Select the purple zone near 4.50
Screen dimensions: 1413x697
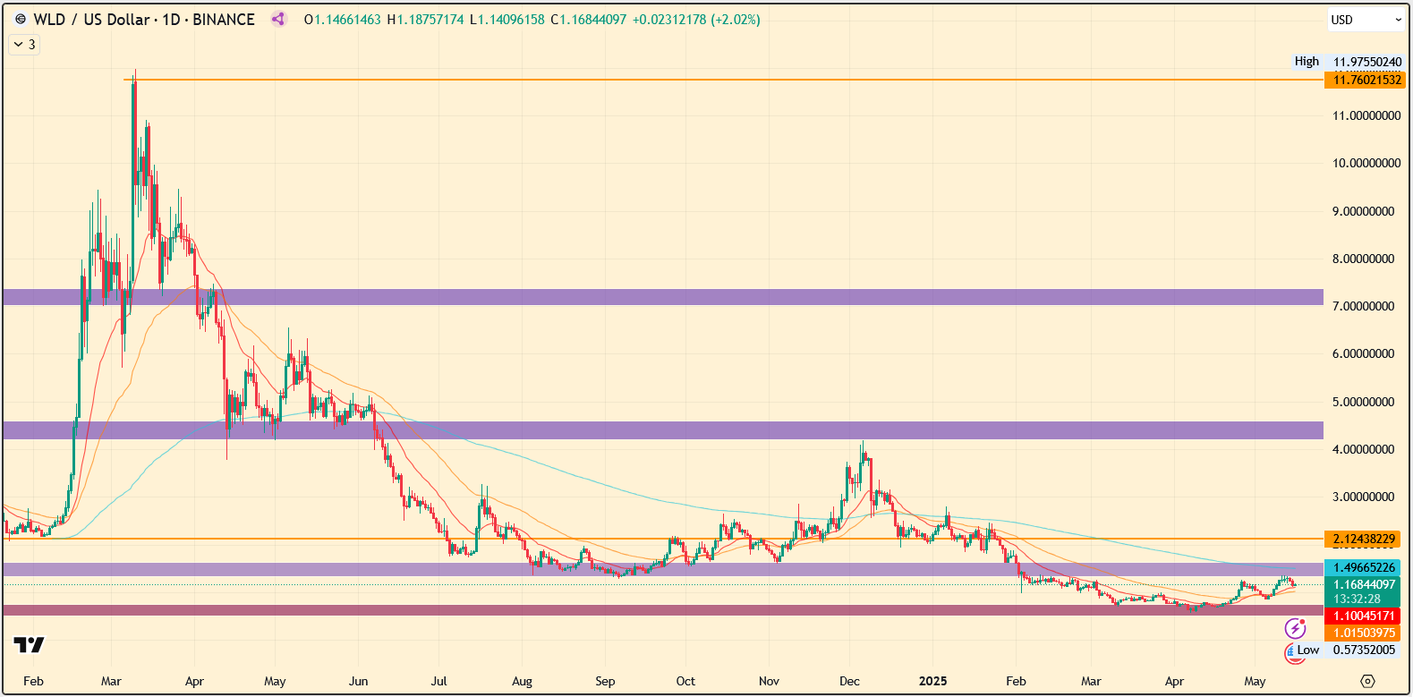coord(663,430)
